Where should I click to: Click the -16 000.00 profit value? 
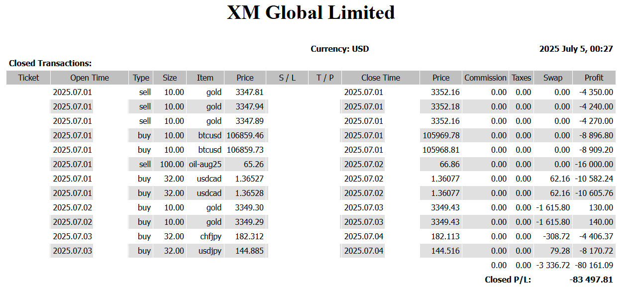[594, 164]
